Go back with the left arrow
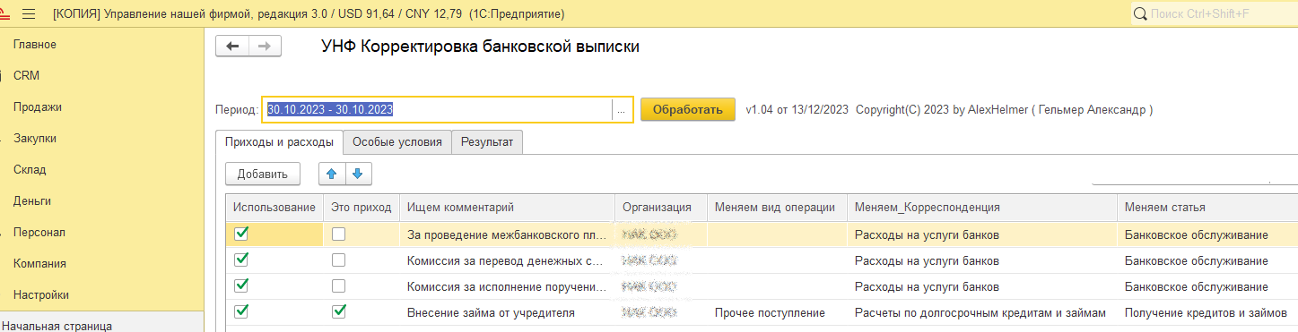Image resolution: width=1298 pixels, height=332 pixels. 232,47
